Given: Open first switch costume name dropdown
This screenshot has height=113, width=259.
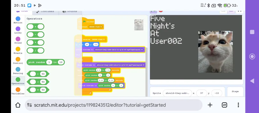Looking at the screenshot, I should pyautogui.click(x=119, y=49).
